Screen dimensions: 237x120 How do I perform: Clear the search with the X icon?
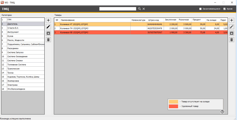(x=144, y=9)
